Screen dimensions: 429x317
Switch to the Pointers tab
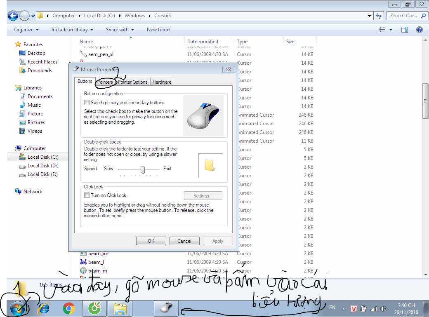click(105, 82)
